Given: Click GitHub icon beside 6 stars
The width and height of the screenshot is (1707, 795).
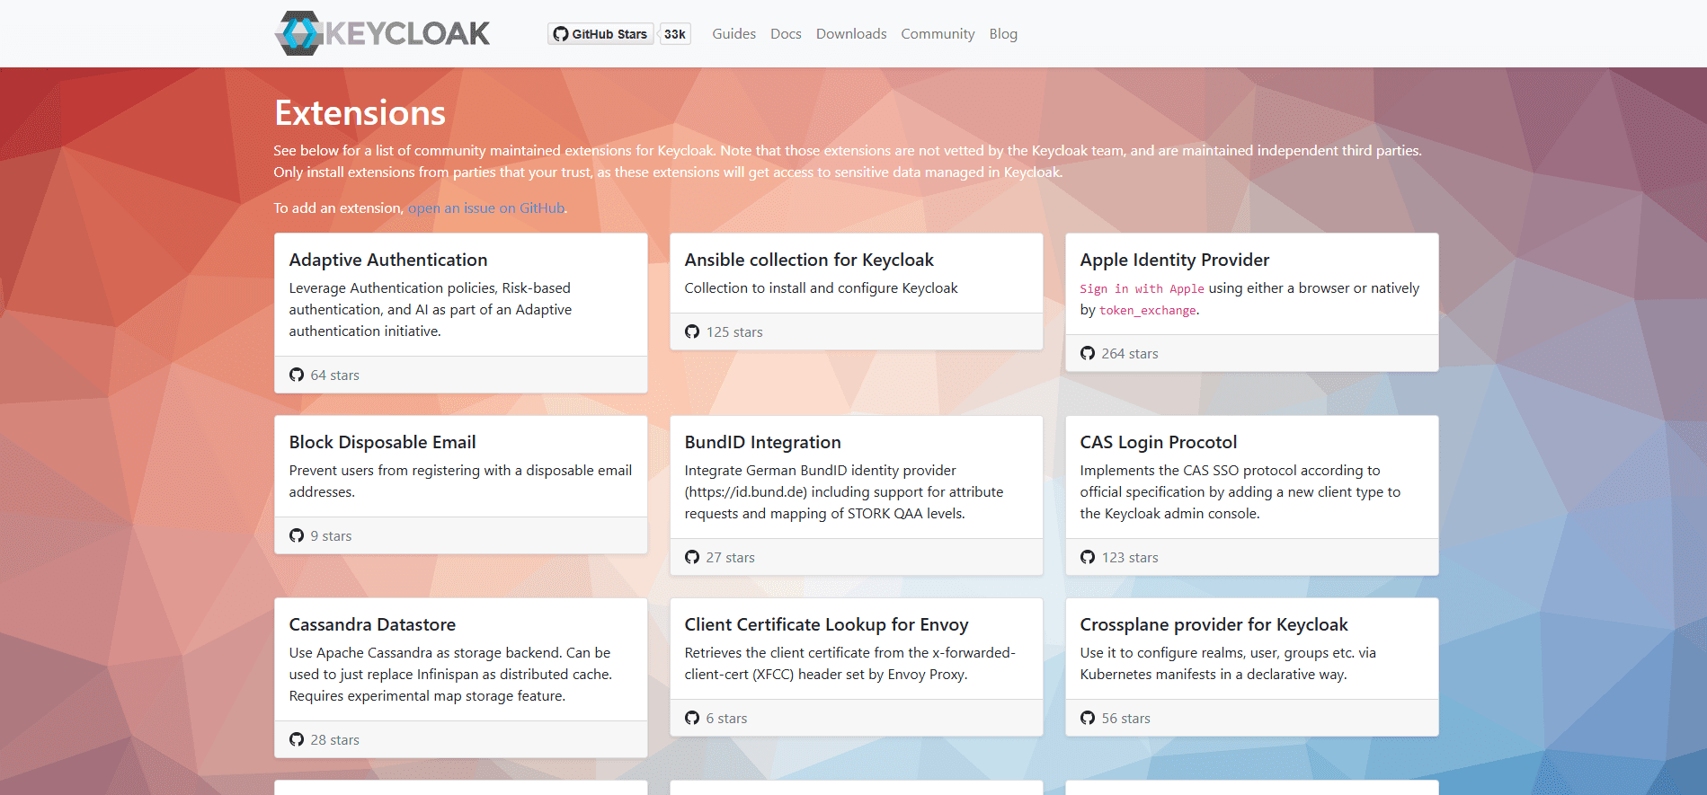Looking at the screenshot, I should [x=692, y=719].
